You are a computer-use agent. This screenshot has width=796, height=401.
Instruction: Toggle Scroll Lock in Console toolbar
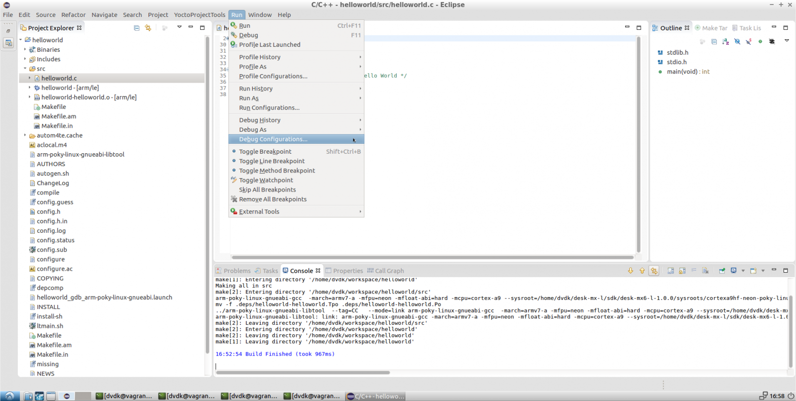(x=682, y=271)
